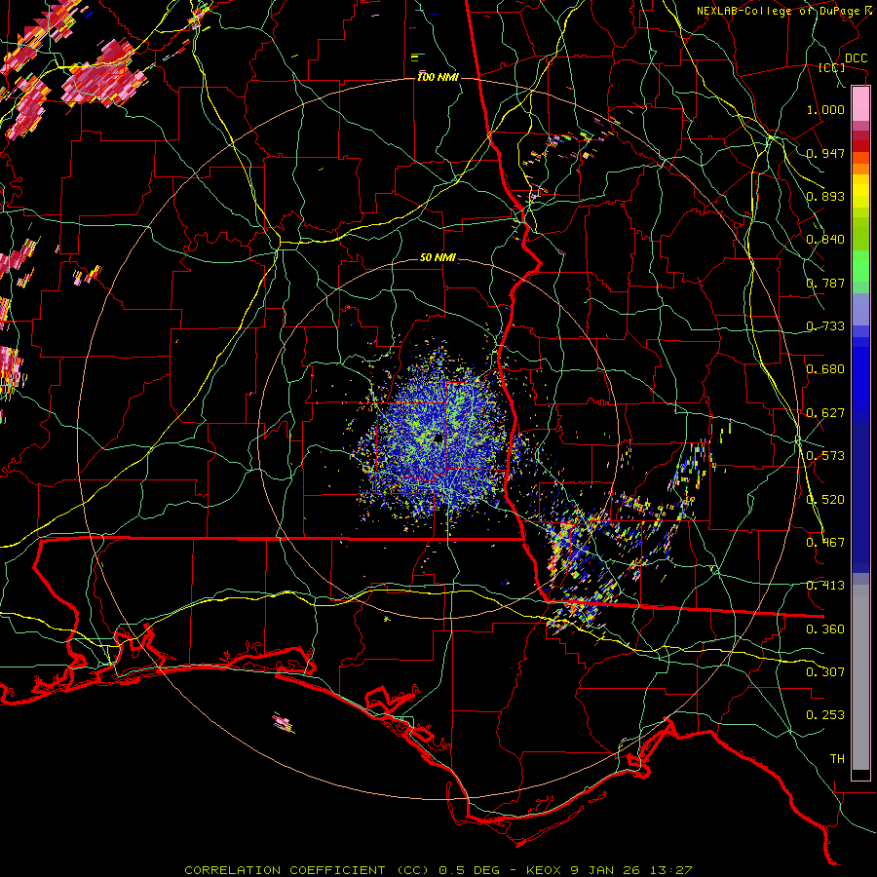Select the 0.253 legend value
The image size is (877, 877).
tap(825, 715)
